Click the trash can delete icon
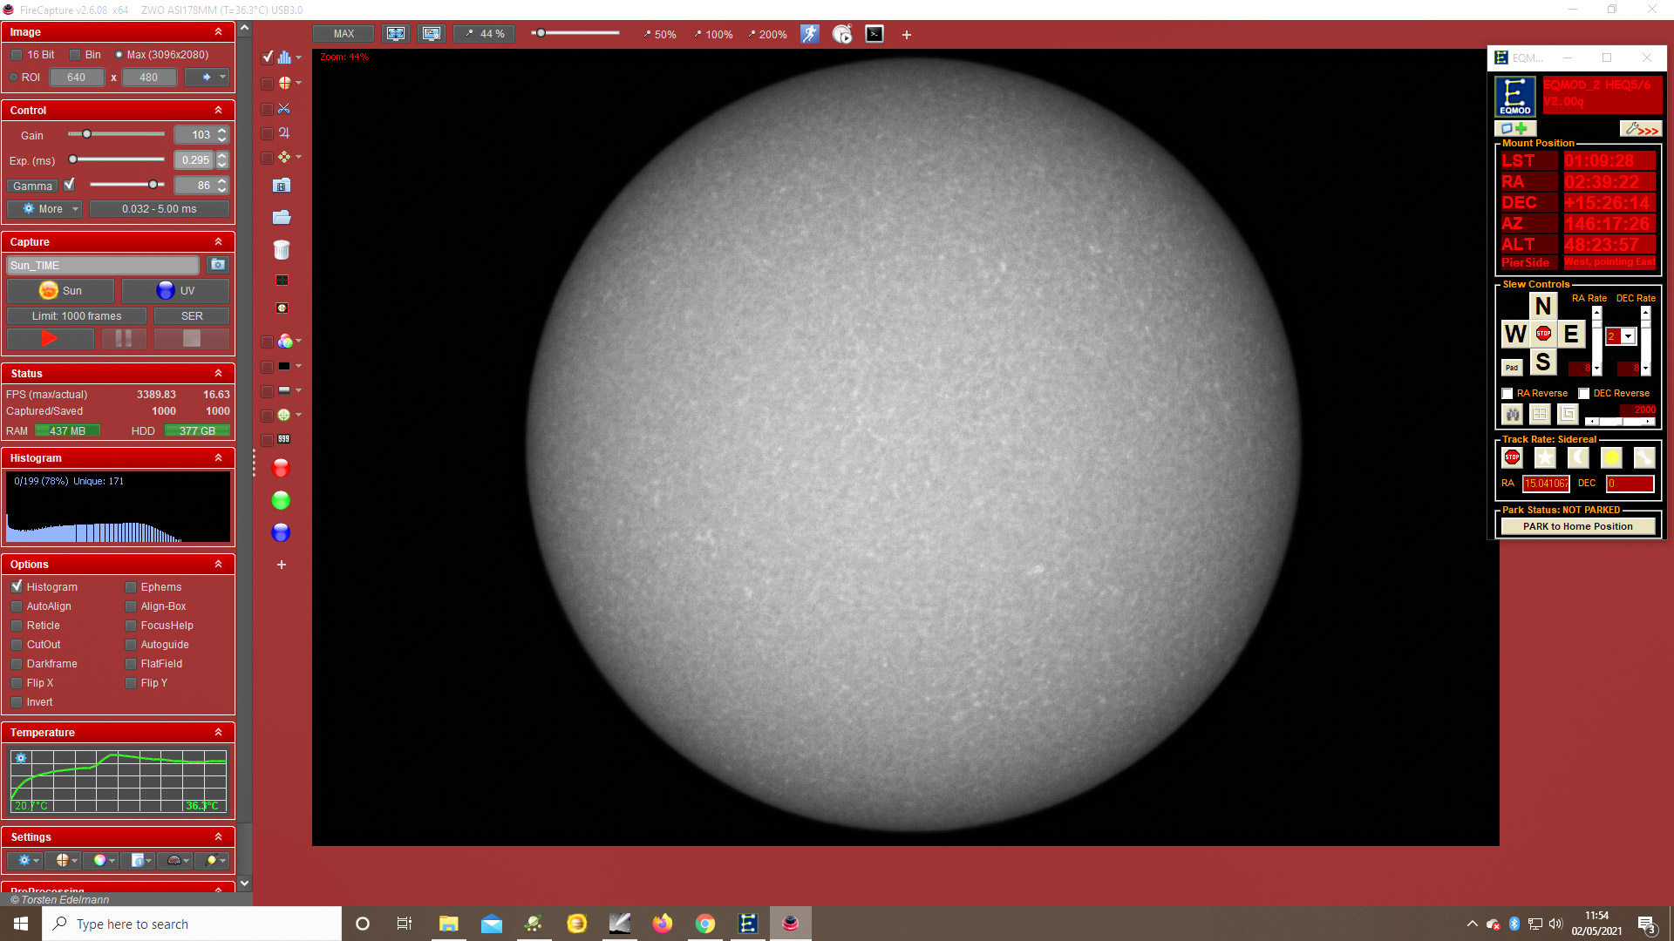The image size is (1674, 941). pos(282,250)
